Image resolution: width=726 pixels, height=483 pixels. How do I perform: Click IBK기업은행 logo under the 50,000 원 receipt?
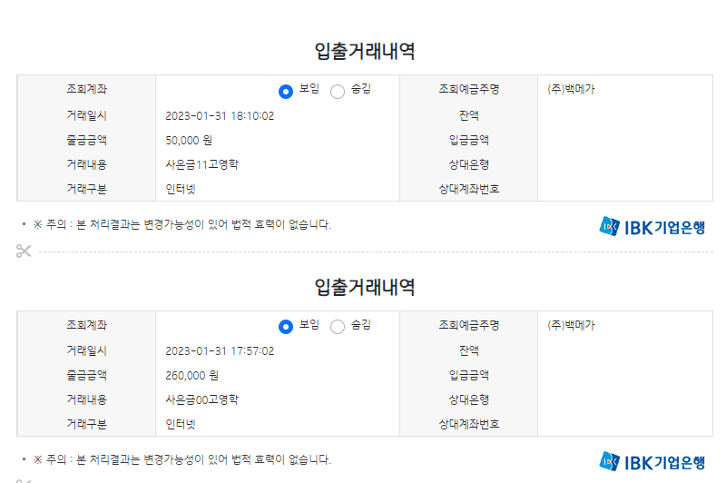652,226
